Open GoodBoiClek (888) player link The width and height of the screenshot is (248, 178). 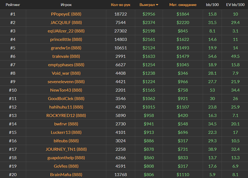click(66, 99)
